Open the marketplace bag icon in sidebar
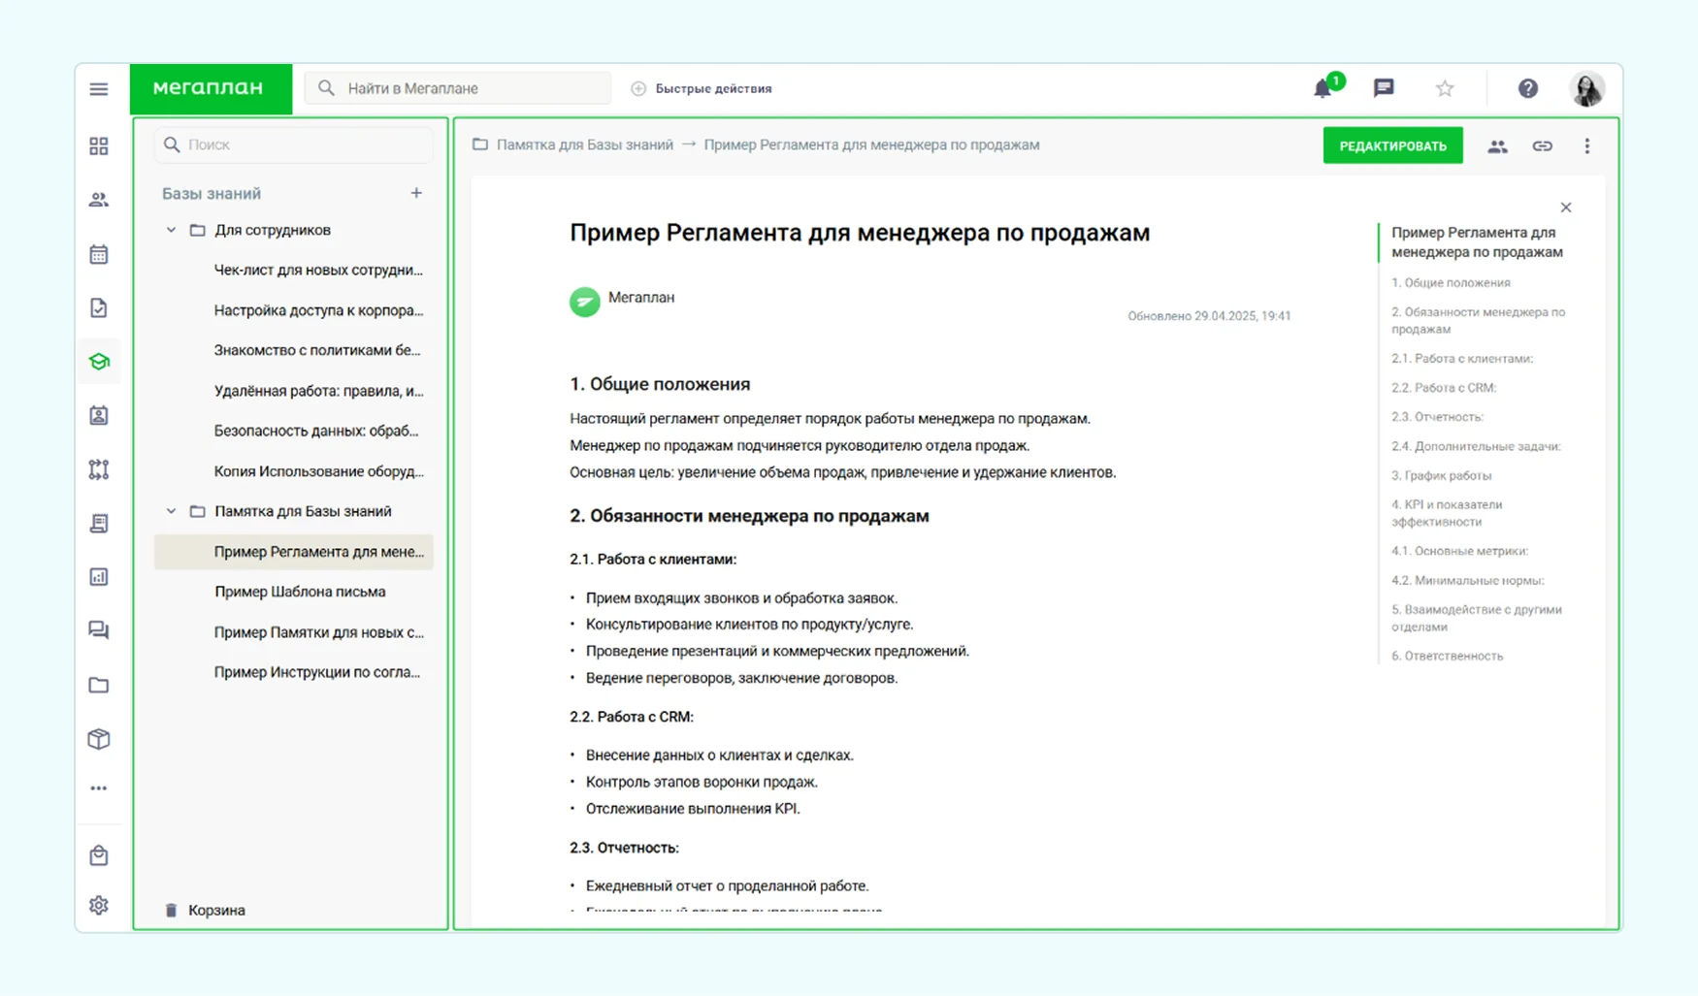 coord(99,855)
